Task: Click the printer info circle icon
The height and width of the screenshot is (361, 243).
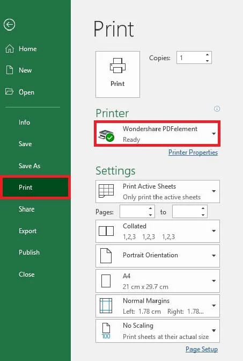Action: 217,109
